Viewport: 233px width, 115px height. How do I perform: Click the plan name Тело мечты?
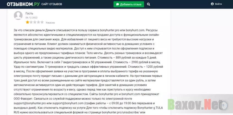(95, 53)
